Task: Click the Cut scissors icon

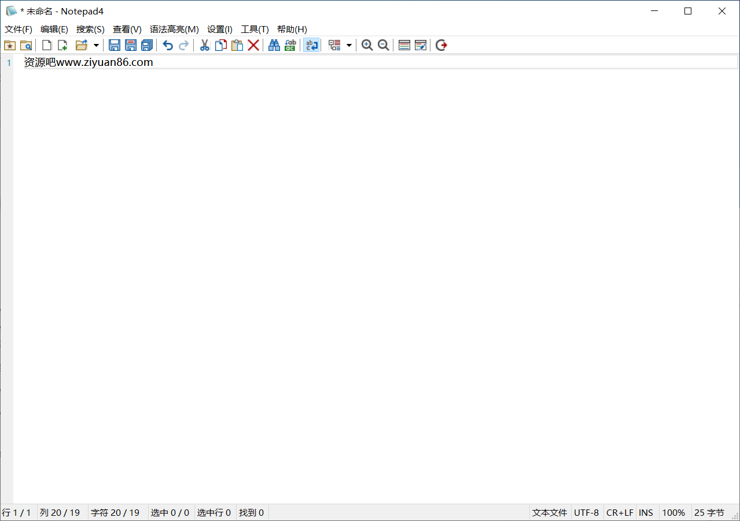Action: [204, 45]
